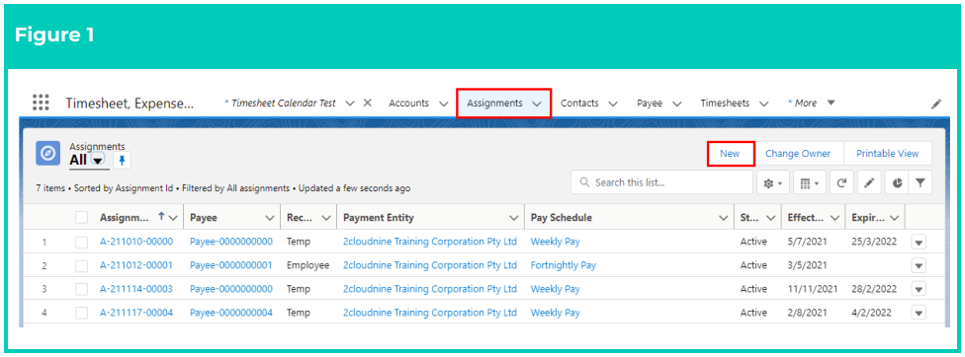Click the expiry date 25/3/2022 cell

(874, 242)
